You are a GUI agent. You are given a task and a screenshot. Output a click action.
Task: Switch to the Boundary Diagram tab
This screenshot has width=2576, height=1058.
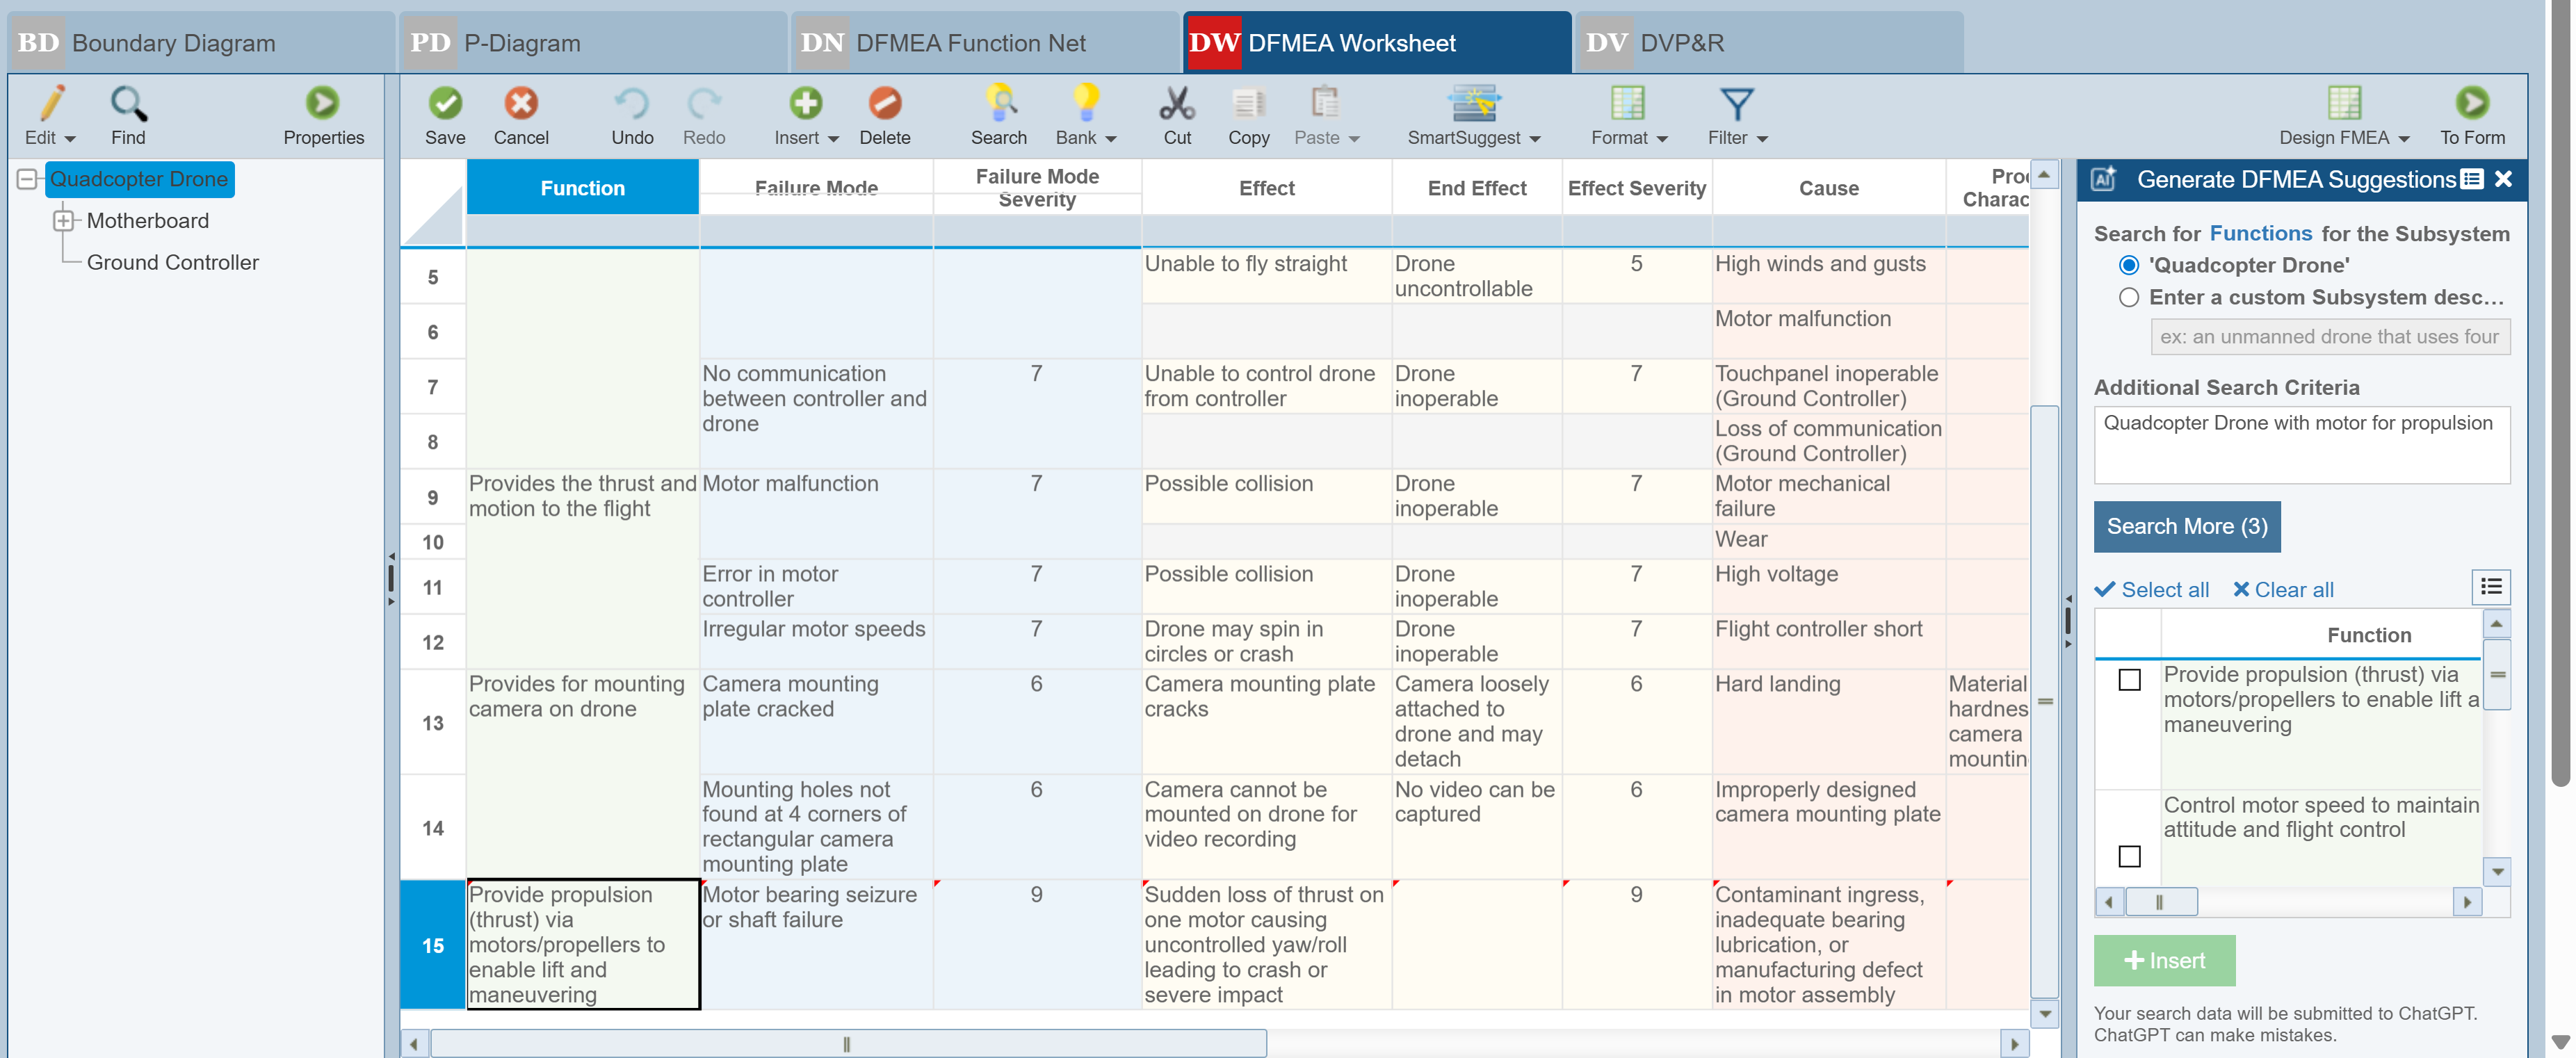173,43
